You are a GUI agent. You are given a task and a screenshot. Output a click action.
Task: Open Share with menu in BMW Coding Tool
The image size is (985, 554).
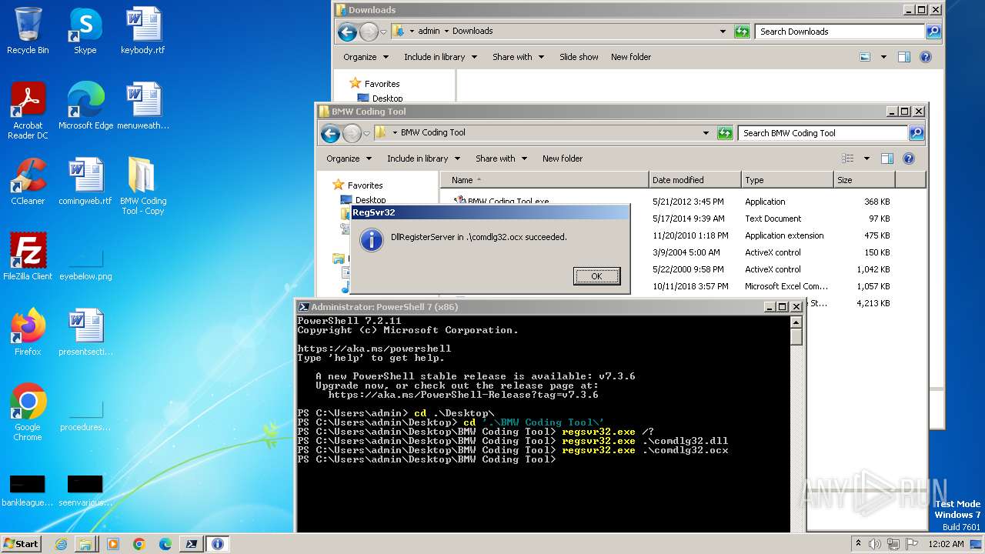coord(501,159)
